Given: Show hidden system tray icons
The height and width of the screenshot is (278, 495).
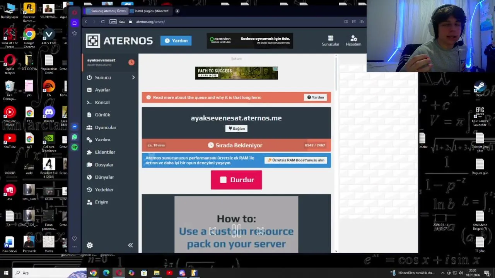Looking at the screenshot, I should (x=443, y=273).
